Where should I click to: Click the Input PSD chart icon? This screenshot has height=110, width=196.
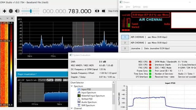tap(79, 89)
